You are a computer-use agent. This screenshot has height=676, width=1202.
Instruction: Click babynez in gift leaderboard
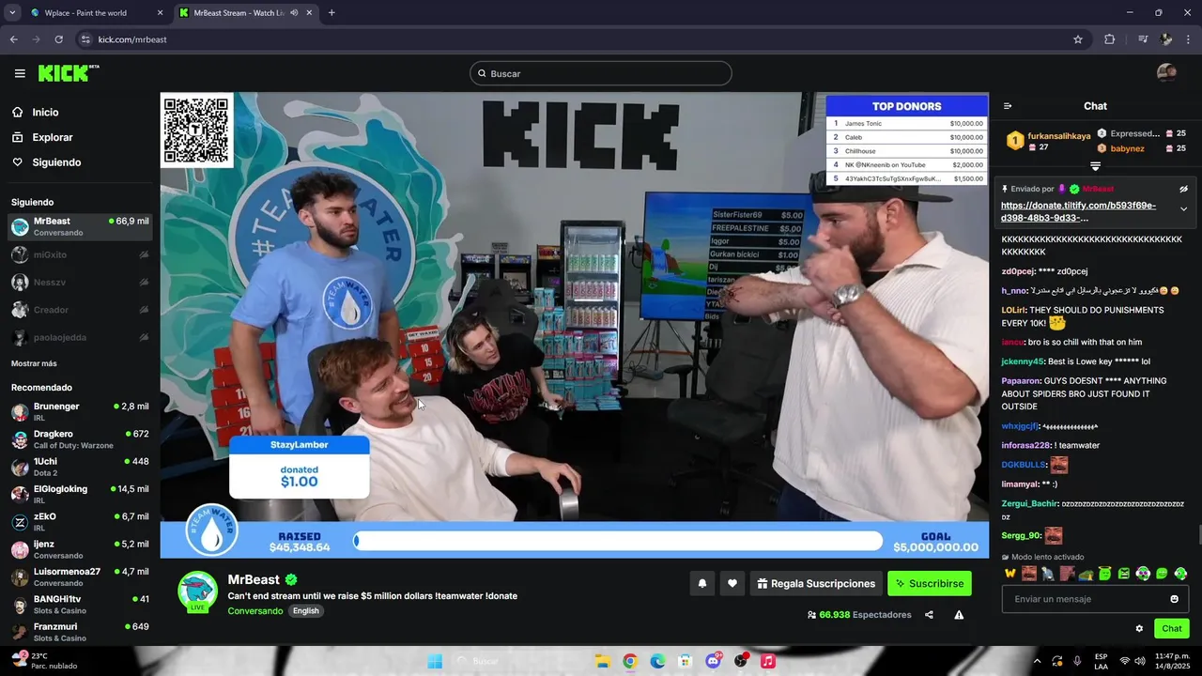1127,148
